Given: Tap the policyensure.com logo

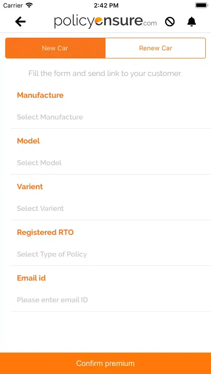Looking at the screenshot, I should (105, 22).
